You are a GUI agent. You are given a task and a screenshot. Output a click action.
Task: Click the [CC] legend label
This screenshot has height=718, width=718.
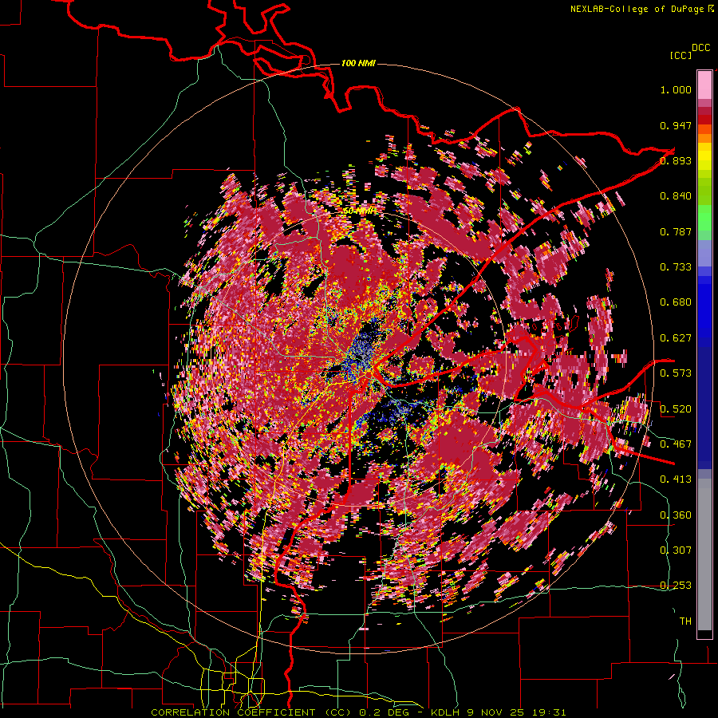(x=681, y=55)
